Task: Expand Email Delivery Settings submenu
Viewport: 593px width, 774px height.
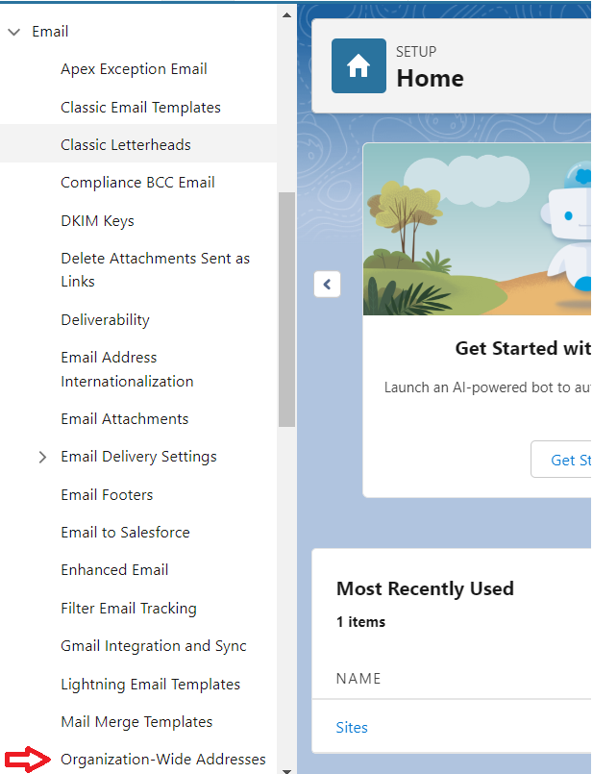Action: coord(42,457)
